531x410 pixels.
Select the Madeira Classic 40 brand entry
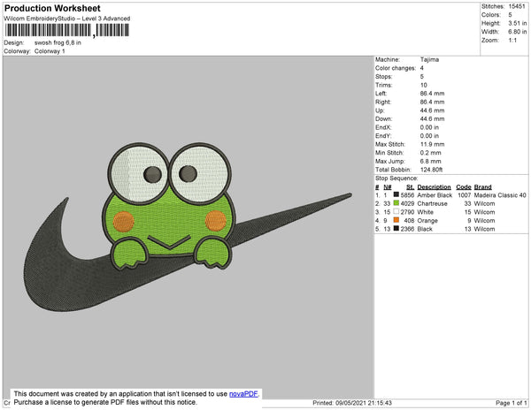500,195
